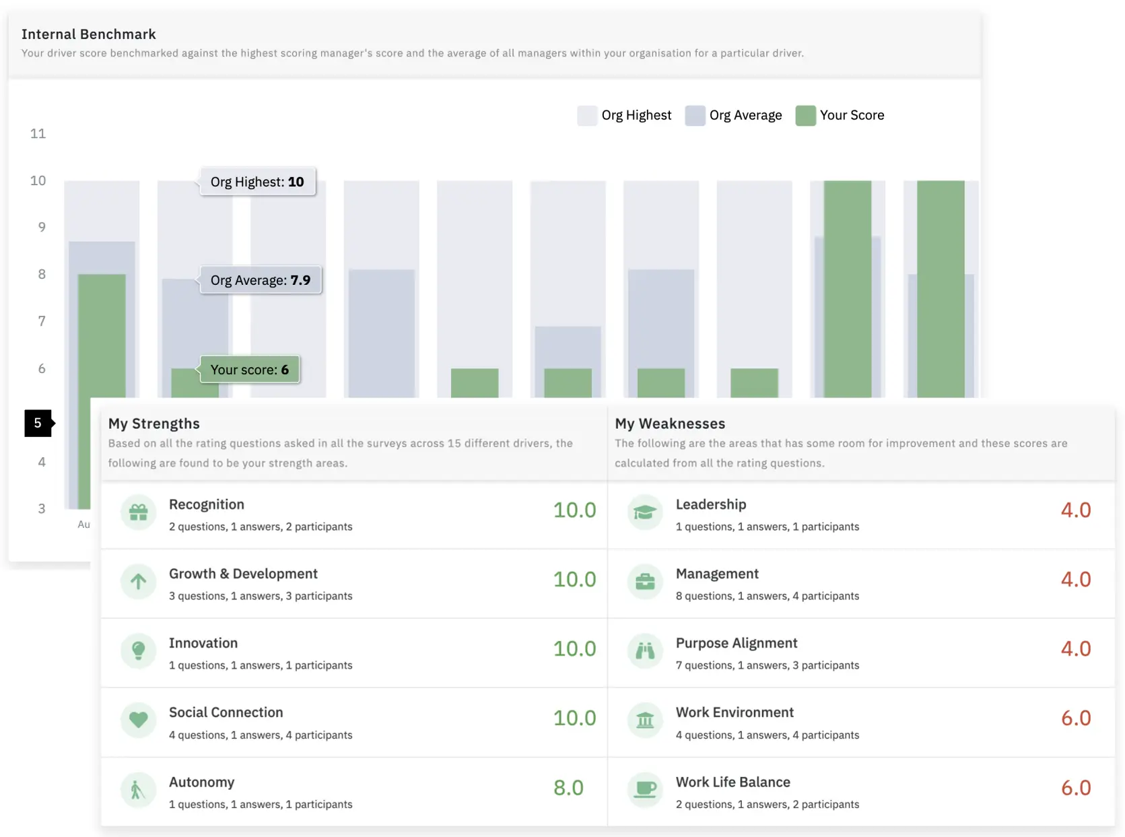Click the Social Connection heart icon
Image resolution: width=1125 pixels, height=837 pixels.
tap(139, 720)
